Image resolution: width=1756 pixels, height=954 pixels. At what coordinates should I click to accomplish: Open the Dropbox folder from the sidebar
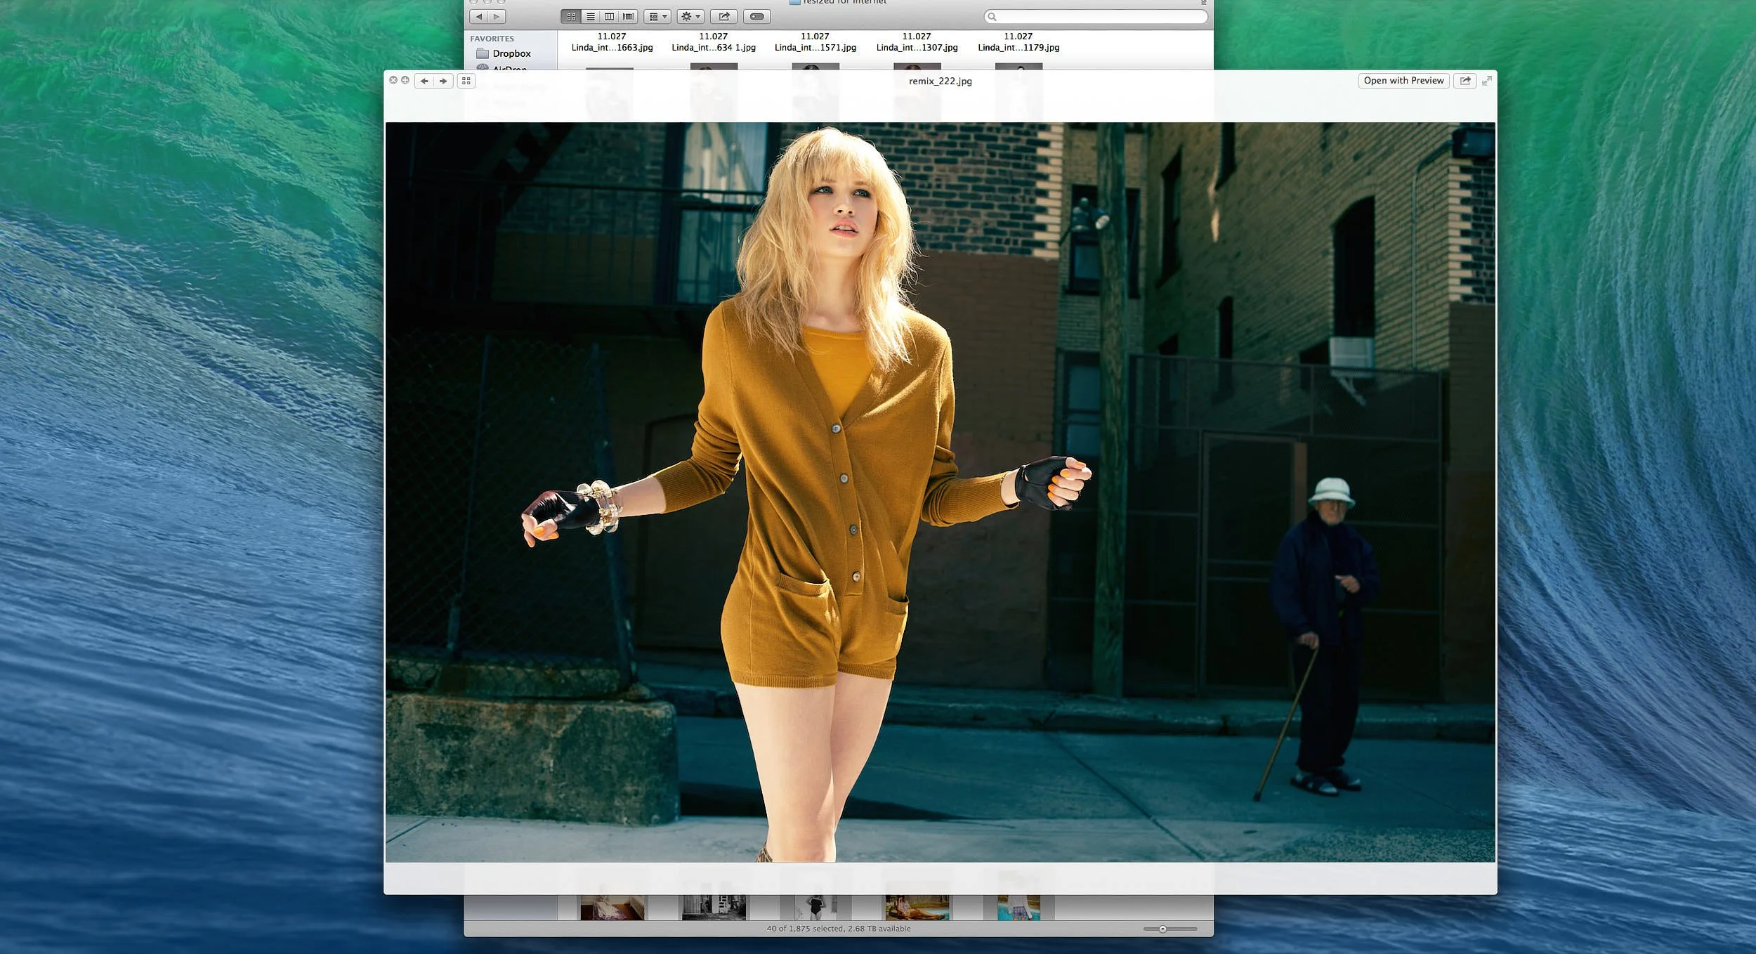[512, 53]
